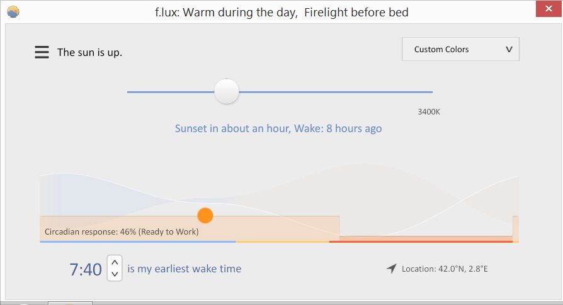
Task: Click 'Sunset in about an hour' status text
Action: (x=232, y=128)
